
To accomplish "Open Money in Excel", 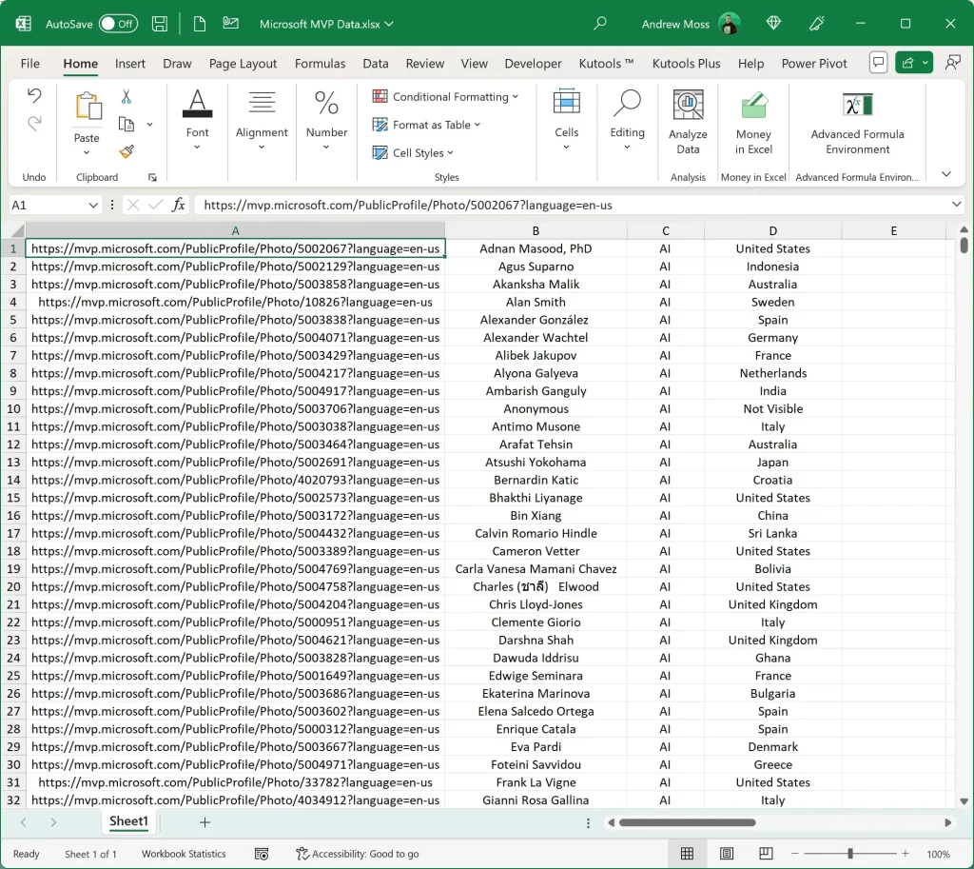I will click(753, 122).
